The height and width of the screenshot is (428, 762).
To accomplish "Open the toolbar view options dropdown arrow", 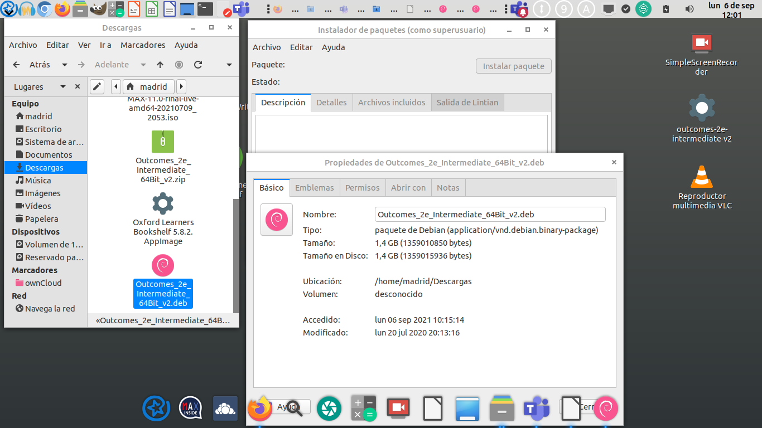I will tap(229, 65).
